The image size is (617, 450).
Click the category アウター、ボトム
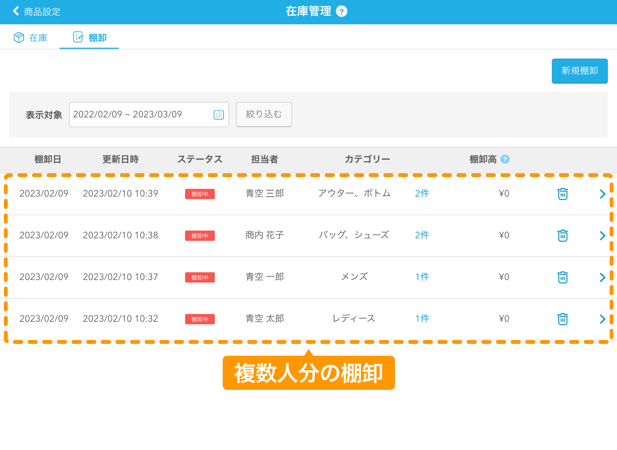(x=354, y=194)
